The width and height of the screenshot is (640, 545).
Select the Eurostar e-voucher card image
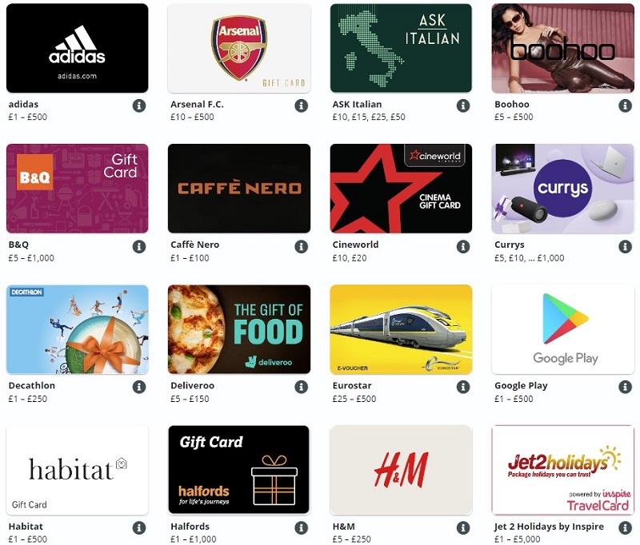click(x=401, y=329)
